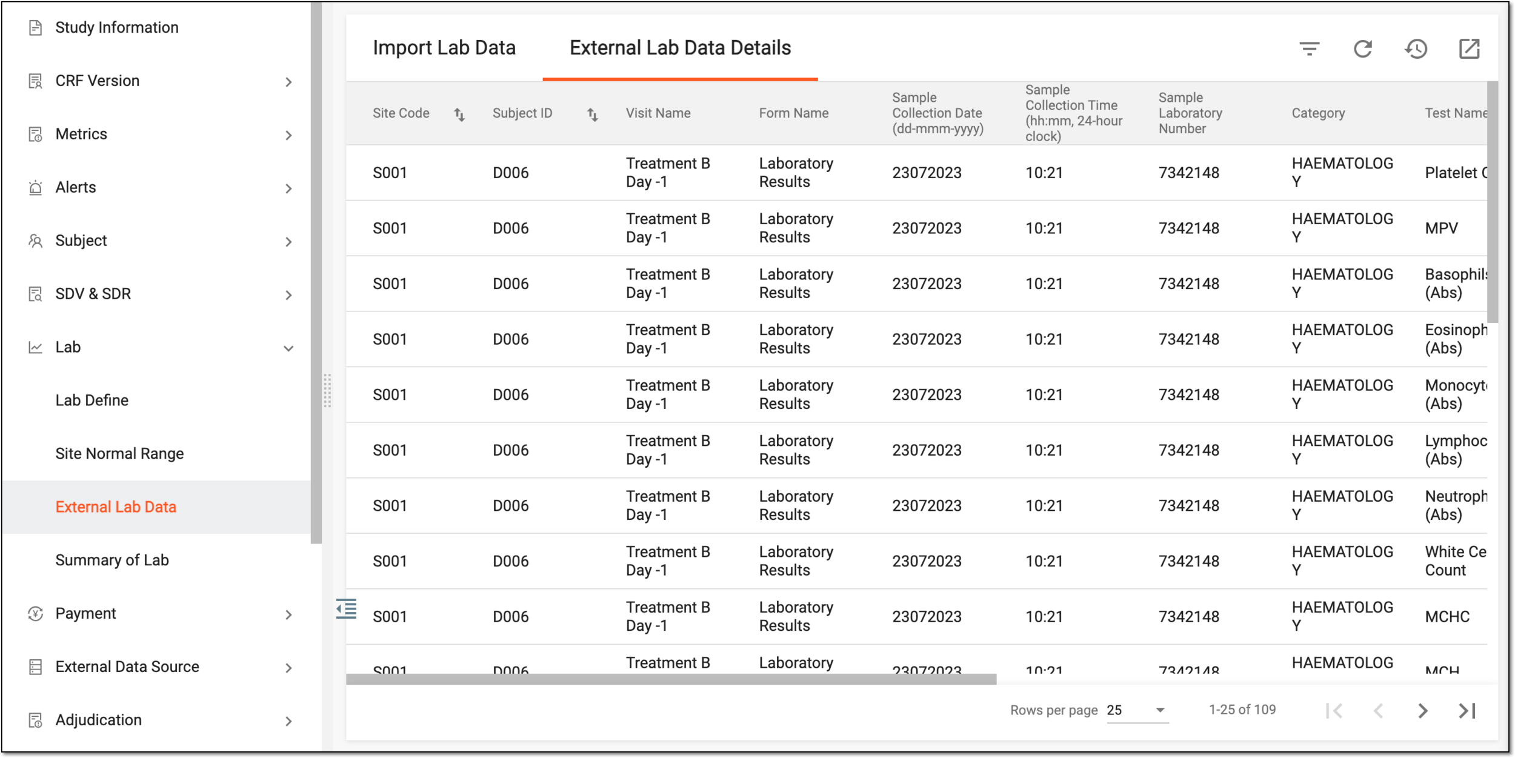Image resolution: width=1515 pixels, height=758 pixels.
Task: Expand the External Data Source chevron
Action: click(288, 668)
